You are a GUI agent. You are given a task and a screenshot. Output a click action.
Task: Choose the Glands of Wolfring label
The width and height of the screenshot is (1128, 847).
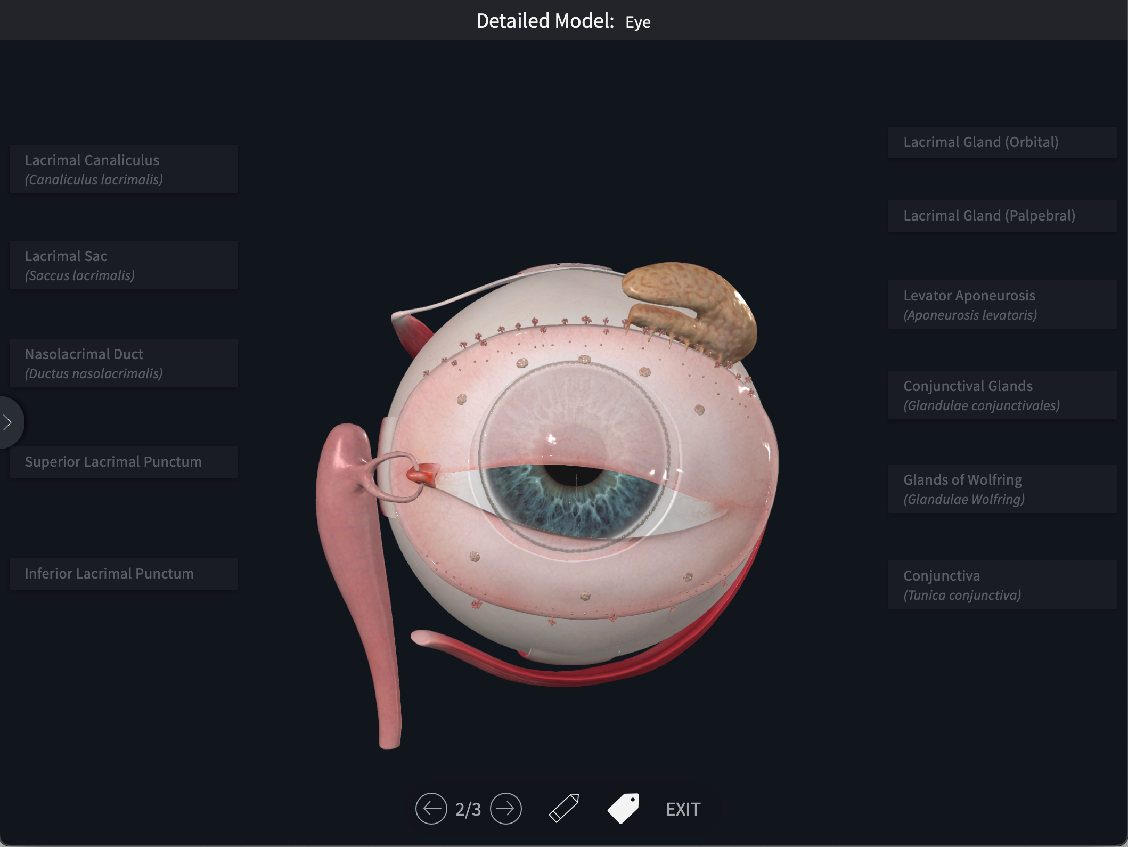[x=1002, y=488]
